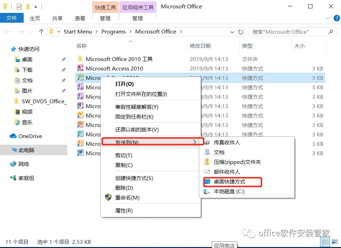Unpin 文档 using its sidebar pin icon
The height and width of the screenshot is (248, 341).
coord(63,80)
